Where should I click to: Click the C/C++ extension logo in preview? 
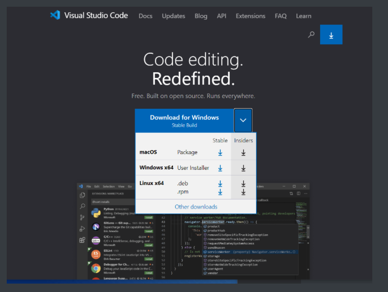pyautogui.click(x=96, y=240)
